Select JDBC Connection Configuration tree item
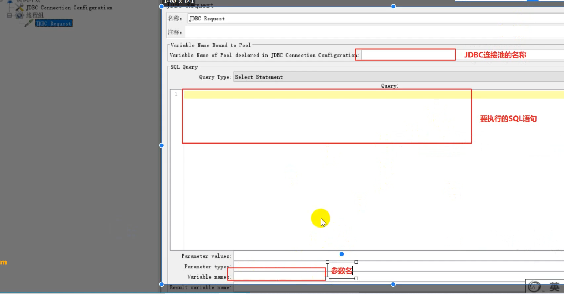Screen dimensions: 564x294 [69, 7]
